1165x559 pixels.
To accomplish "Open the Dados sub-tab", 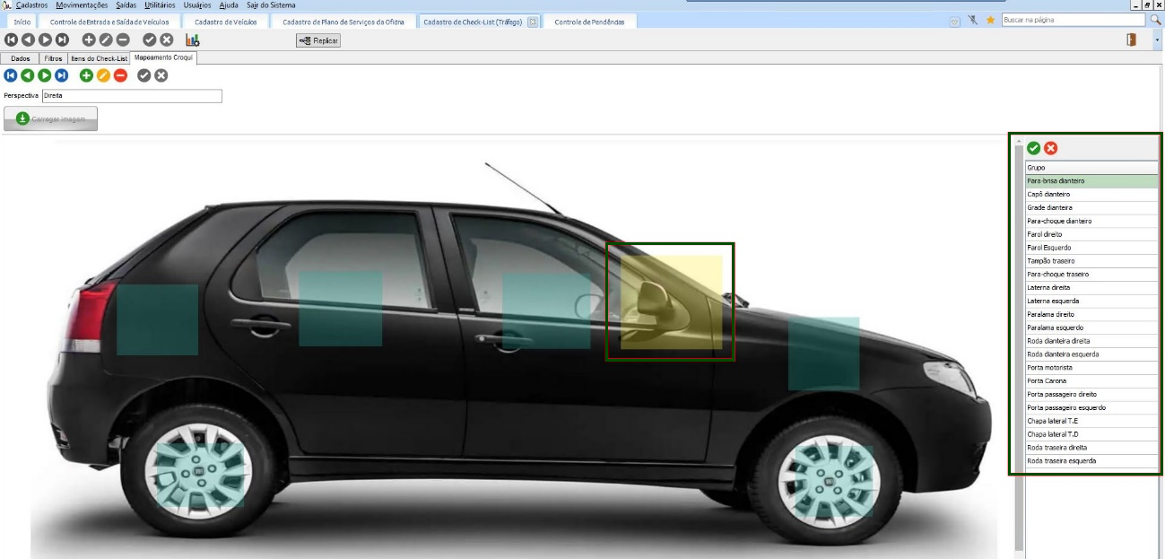I will point(21,58).
